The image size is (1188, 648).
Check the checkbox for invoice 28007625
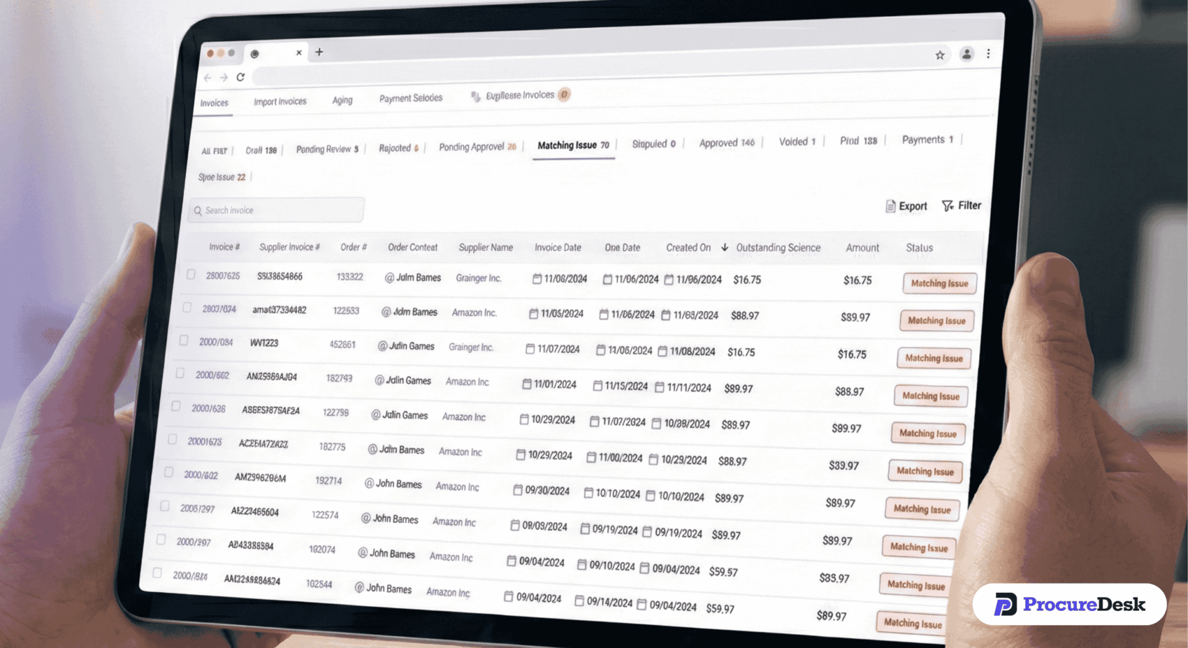click(x=191, y=275)
